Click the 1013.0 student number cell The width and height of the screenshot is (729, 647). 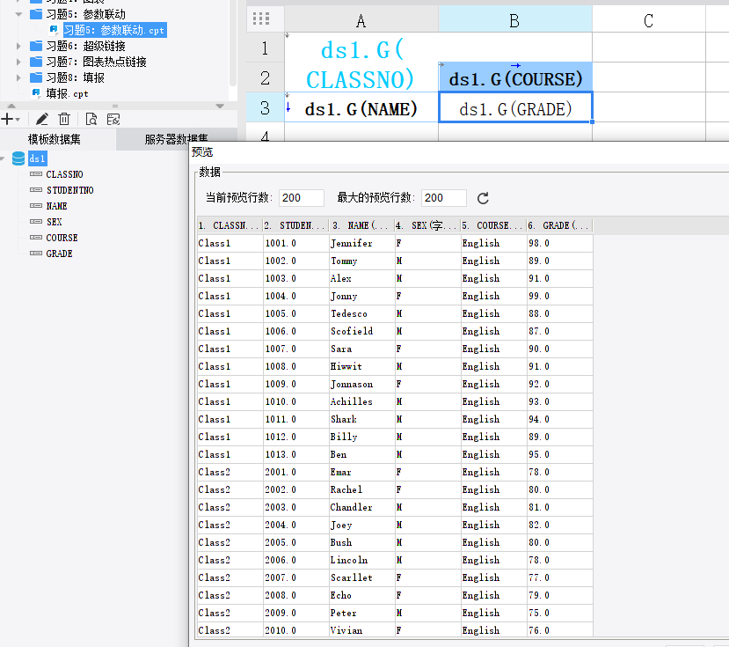[x=295, y=454]
